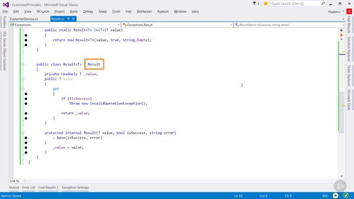Open the zoom level 104 % dropdown
The width and height of the screenshot is (354, 199).
pos(24,181)
